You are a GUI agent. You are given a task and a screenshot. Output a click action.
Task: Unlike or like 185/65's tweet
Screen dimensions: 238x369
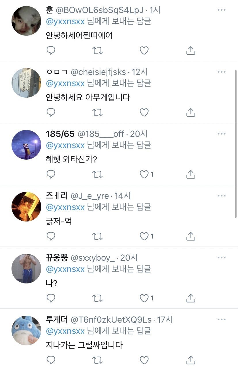click(x=144, y=175)
